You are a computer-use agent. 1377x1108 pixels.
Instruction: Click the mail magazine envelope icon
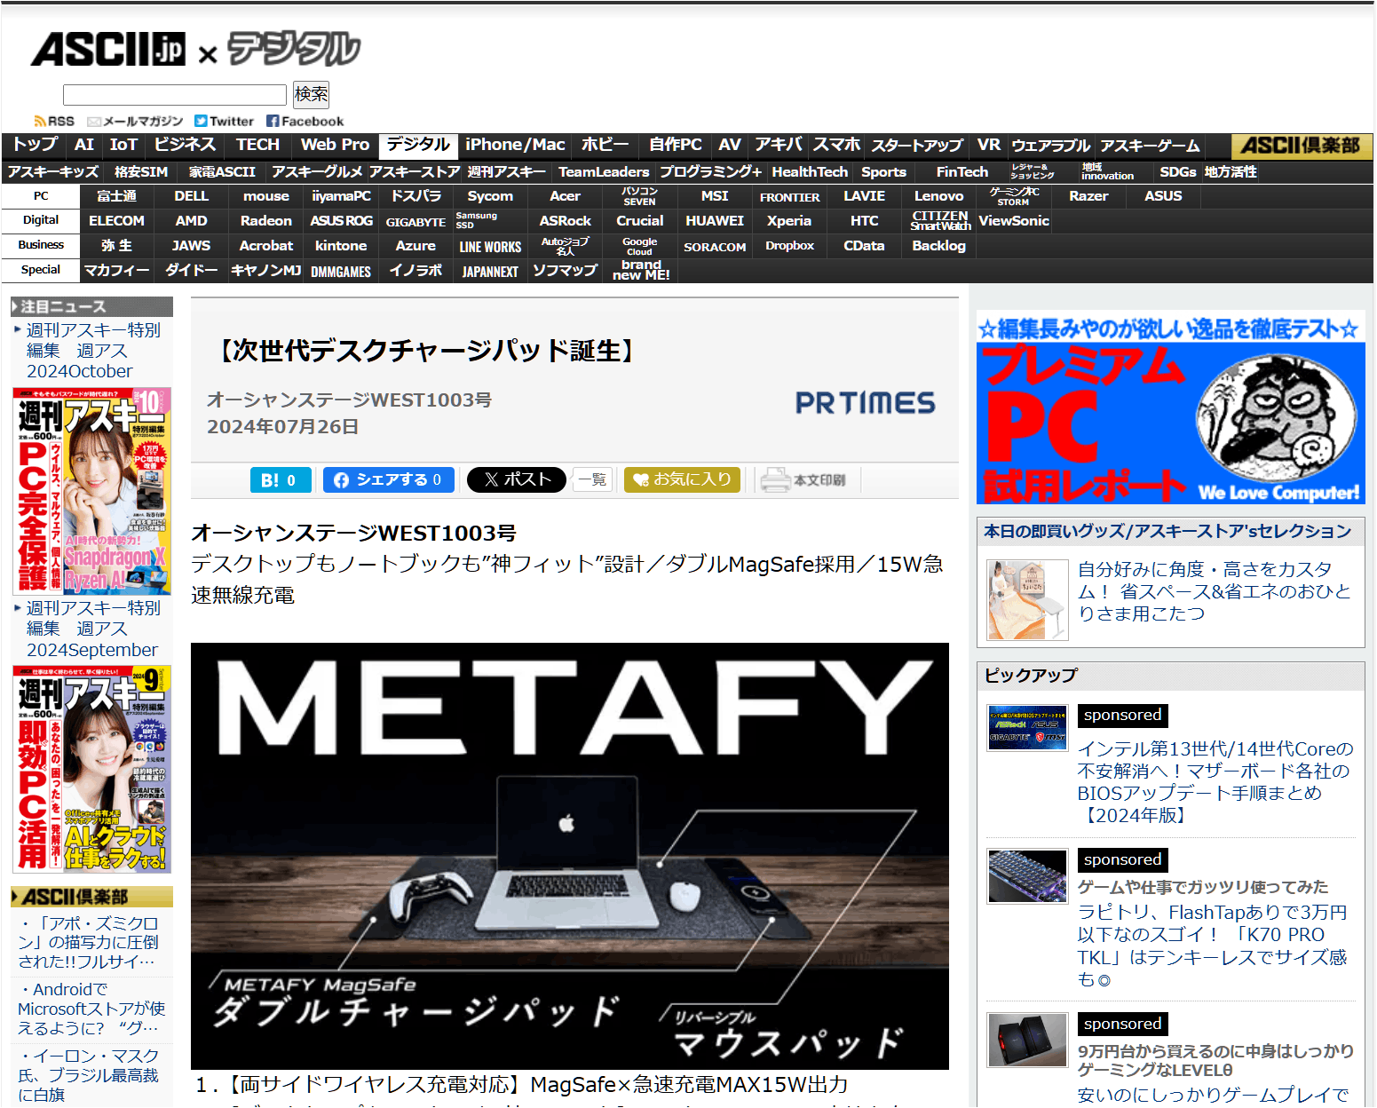coord(94,122)
